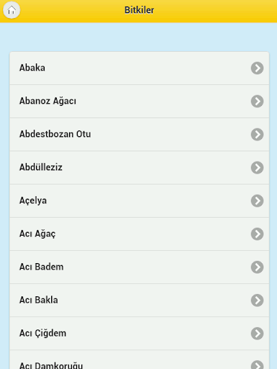Screen dimensions: 277x369
Task: Tap the home icon in header
Action: point(12,10)
